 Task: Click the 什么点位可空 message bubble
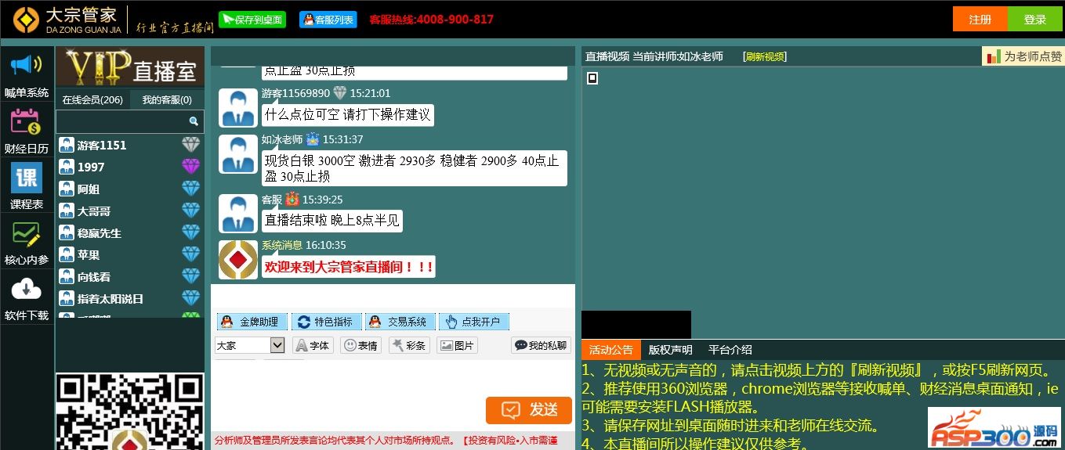[x=347, y=114]
